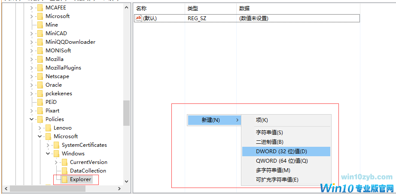Screen dimensions: 396x194
Task: Click the Mozilla folder icon
Action: coord(40,59)
